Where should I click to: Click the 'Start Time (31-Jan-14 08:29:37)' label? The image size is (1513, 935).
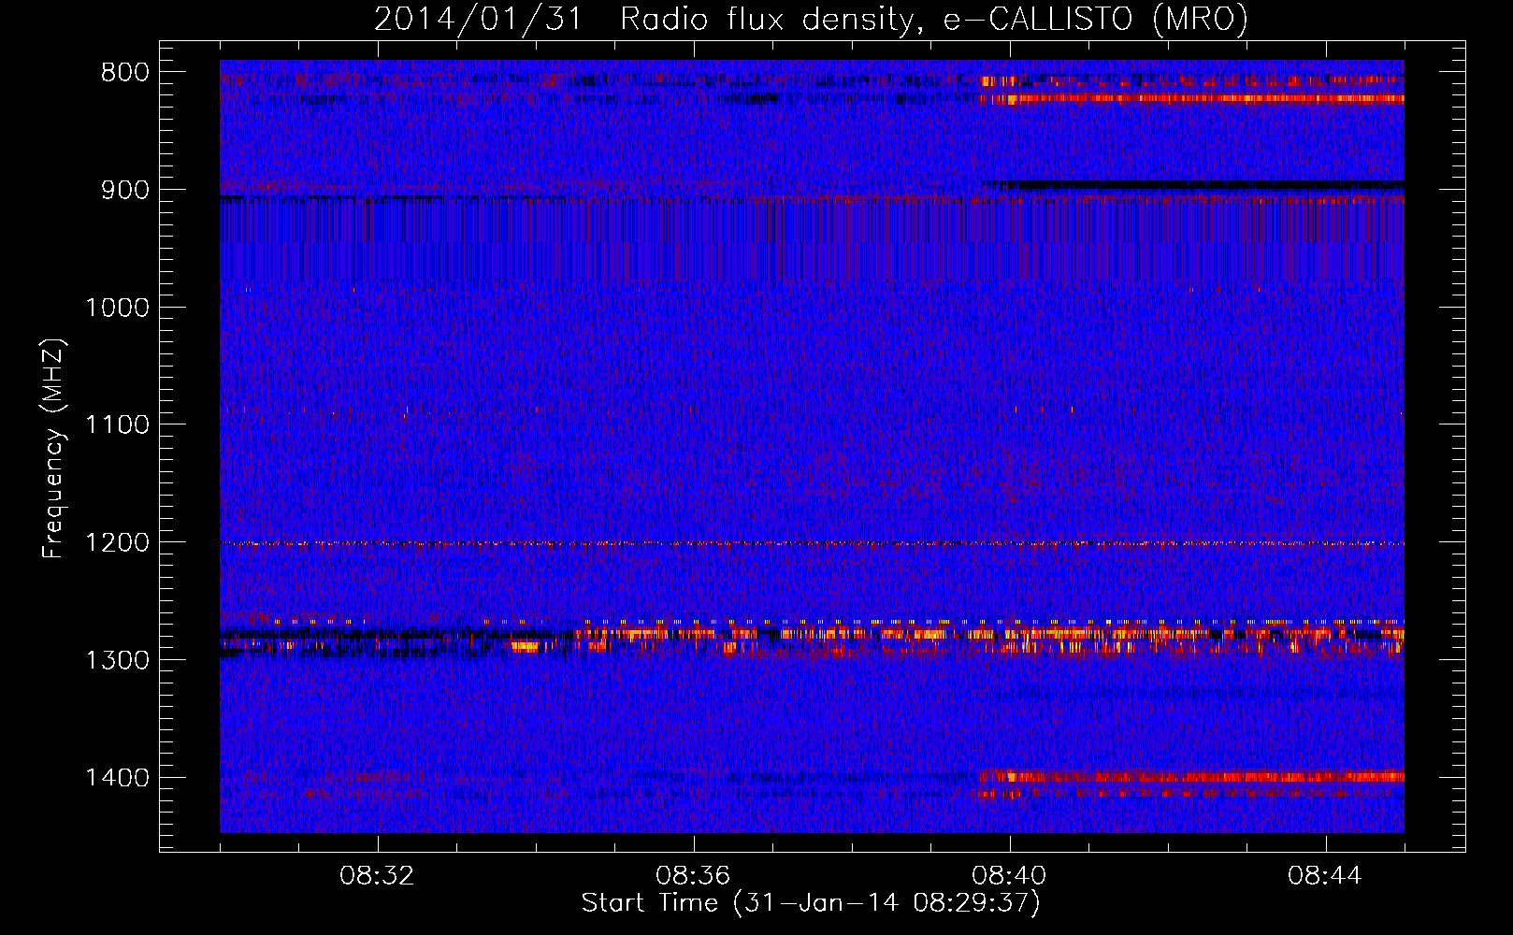(x=811, y=903)
